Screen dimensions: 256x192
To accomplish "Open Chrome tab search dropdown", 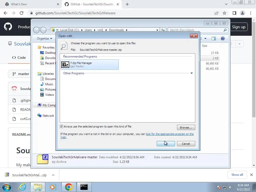I will click(x=226, y=4).
